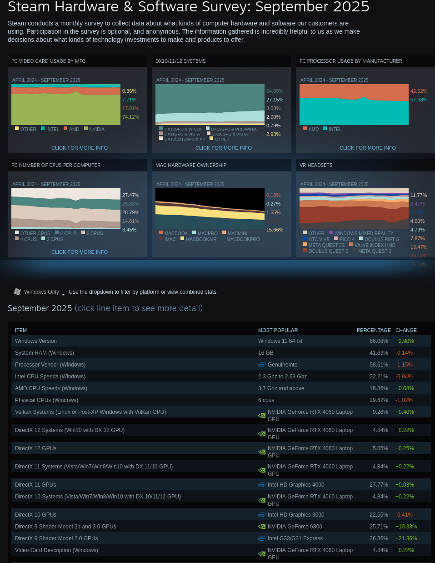This screenshot has height=563, width=435.
Task: Click the MACBOOKAIR yellow legend swatch
Action: [182, 239]
